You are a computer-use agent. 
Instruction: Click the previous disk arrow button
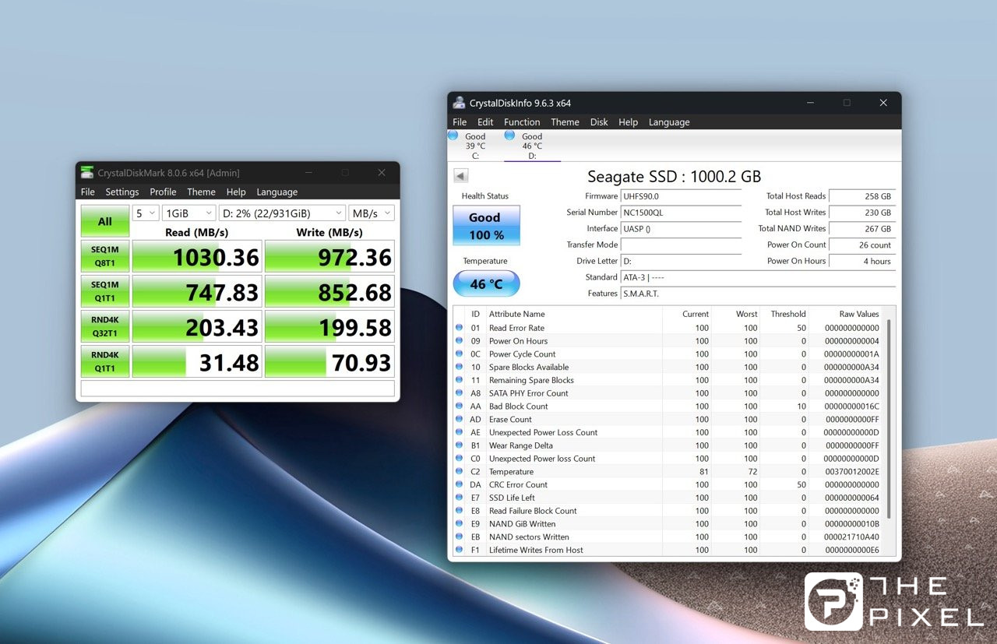pos(460,176)
